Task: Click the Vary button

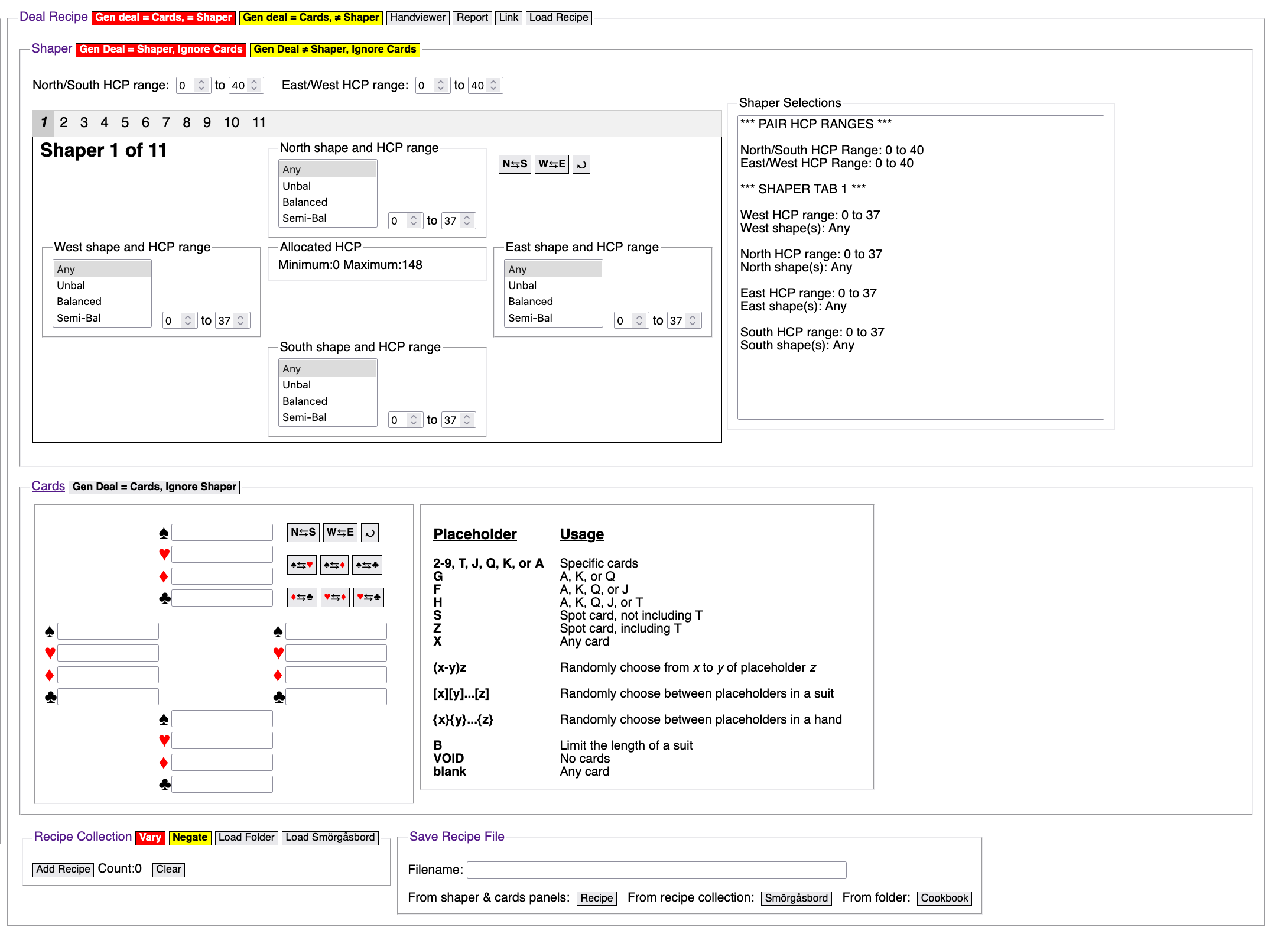Action: point(150,838)
